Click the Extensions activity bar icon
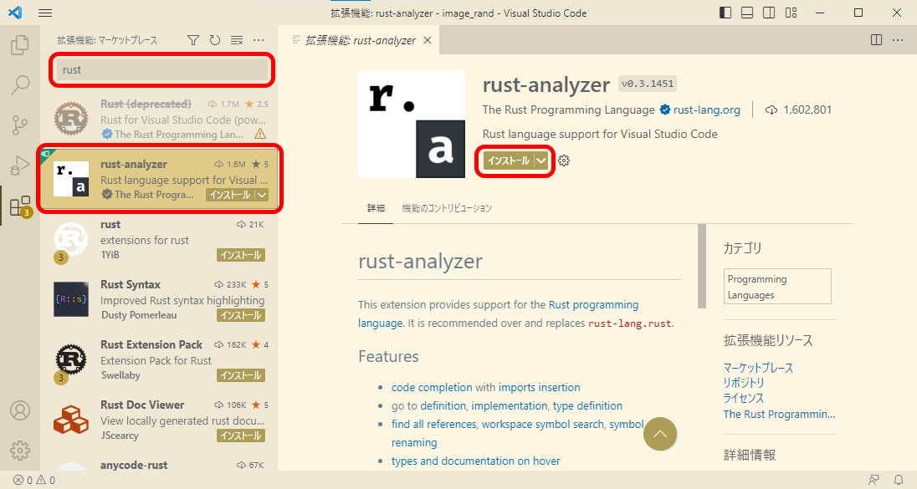 (20, 206)
